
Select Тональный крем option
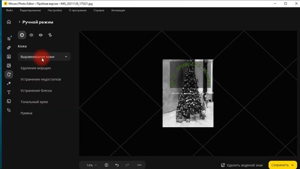tap(34, 102)
